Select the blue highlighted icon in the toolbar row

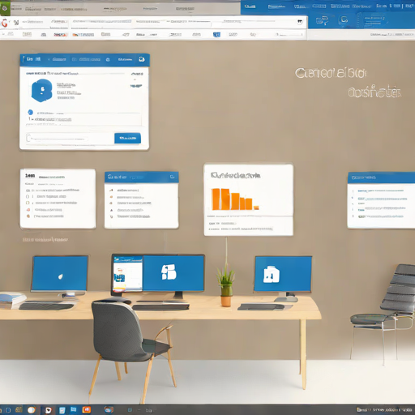tap(216, 35)
